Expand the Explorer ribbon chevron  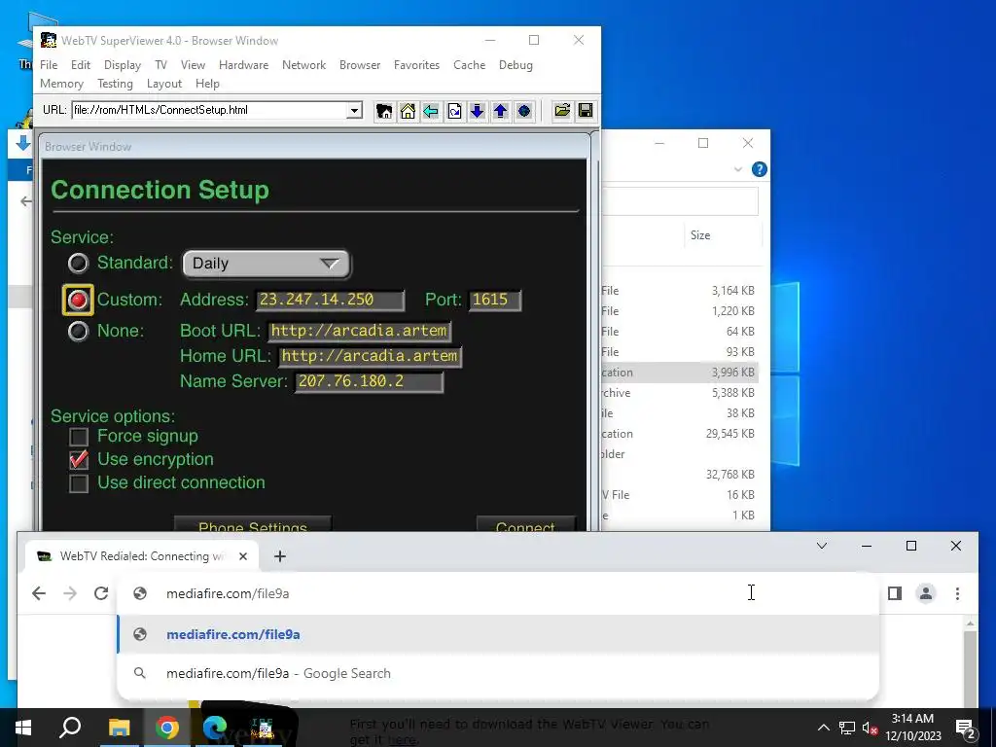[x=738, y=169]
